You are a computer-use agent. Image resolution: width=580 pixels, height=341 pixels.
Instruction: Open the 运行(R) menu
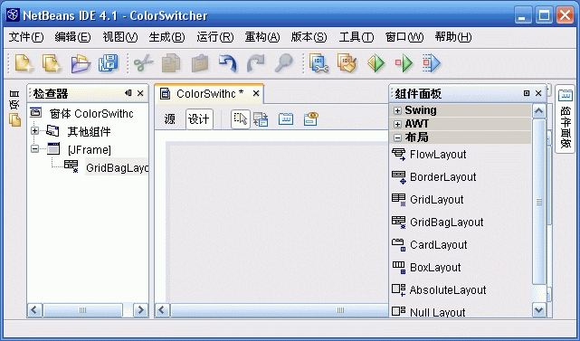coord(215,37)
